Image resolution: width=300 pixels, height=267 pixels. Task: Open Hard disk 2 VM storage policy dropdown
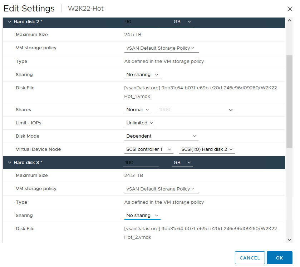[162, 48]
